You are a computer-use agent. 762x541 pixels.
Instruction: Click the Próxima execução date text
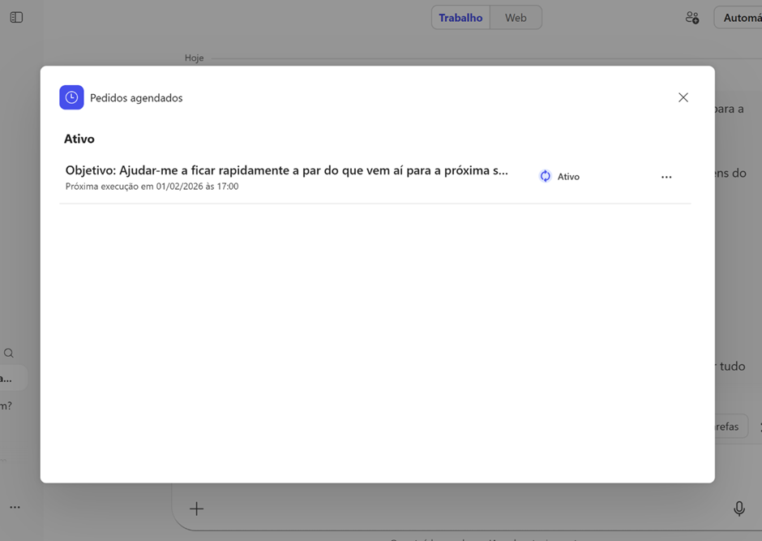[152, 187]
